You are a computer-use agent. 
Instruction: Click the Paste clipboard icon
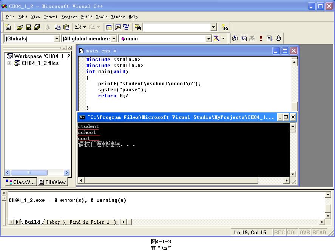coord(66,27)
